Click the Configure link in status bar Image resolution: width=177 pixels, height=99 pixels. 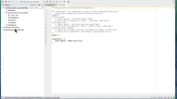[x=47, y=98]
